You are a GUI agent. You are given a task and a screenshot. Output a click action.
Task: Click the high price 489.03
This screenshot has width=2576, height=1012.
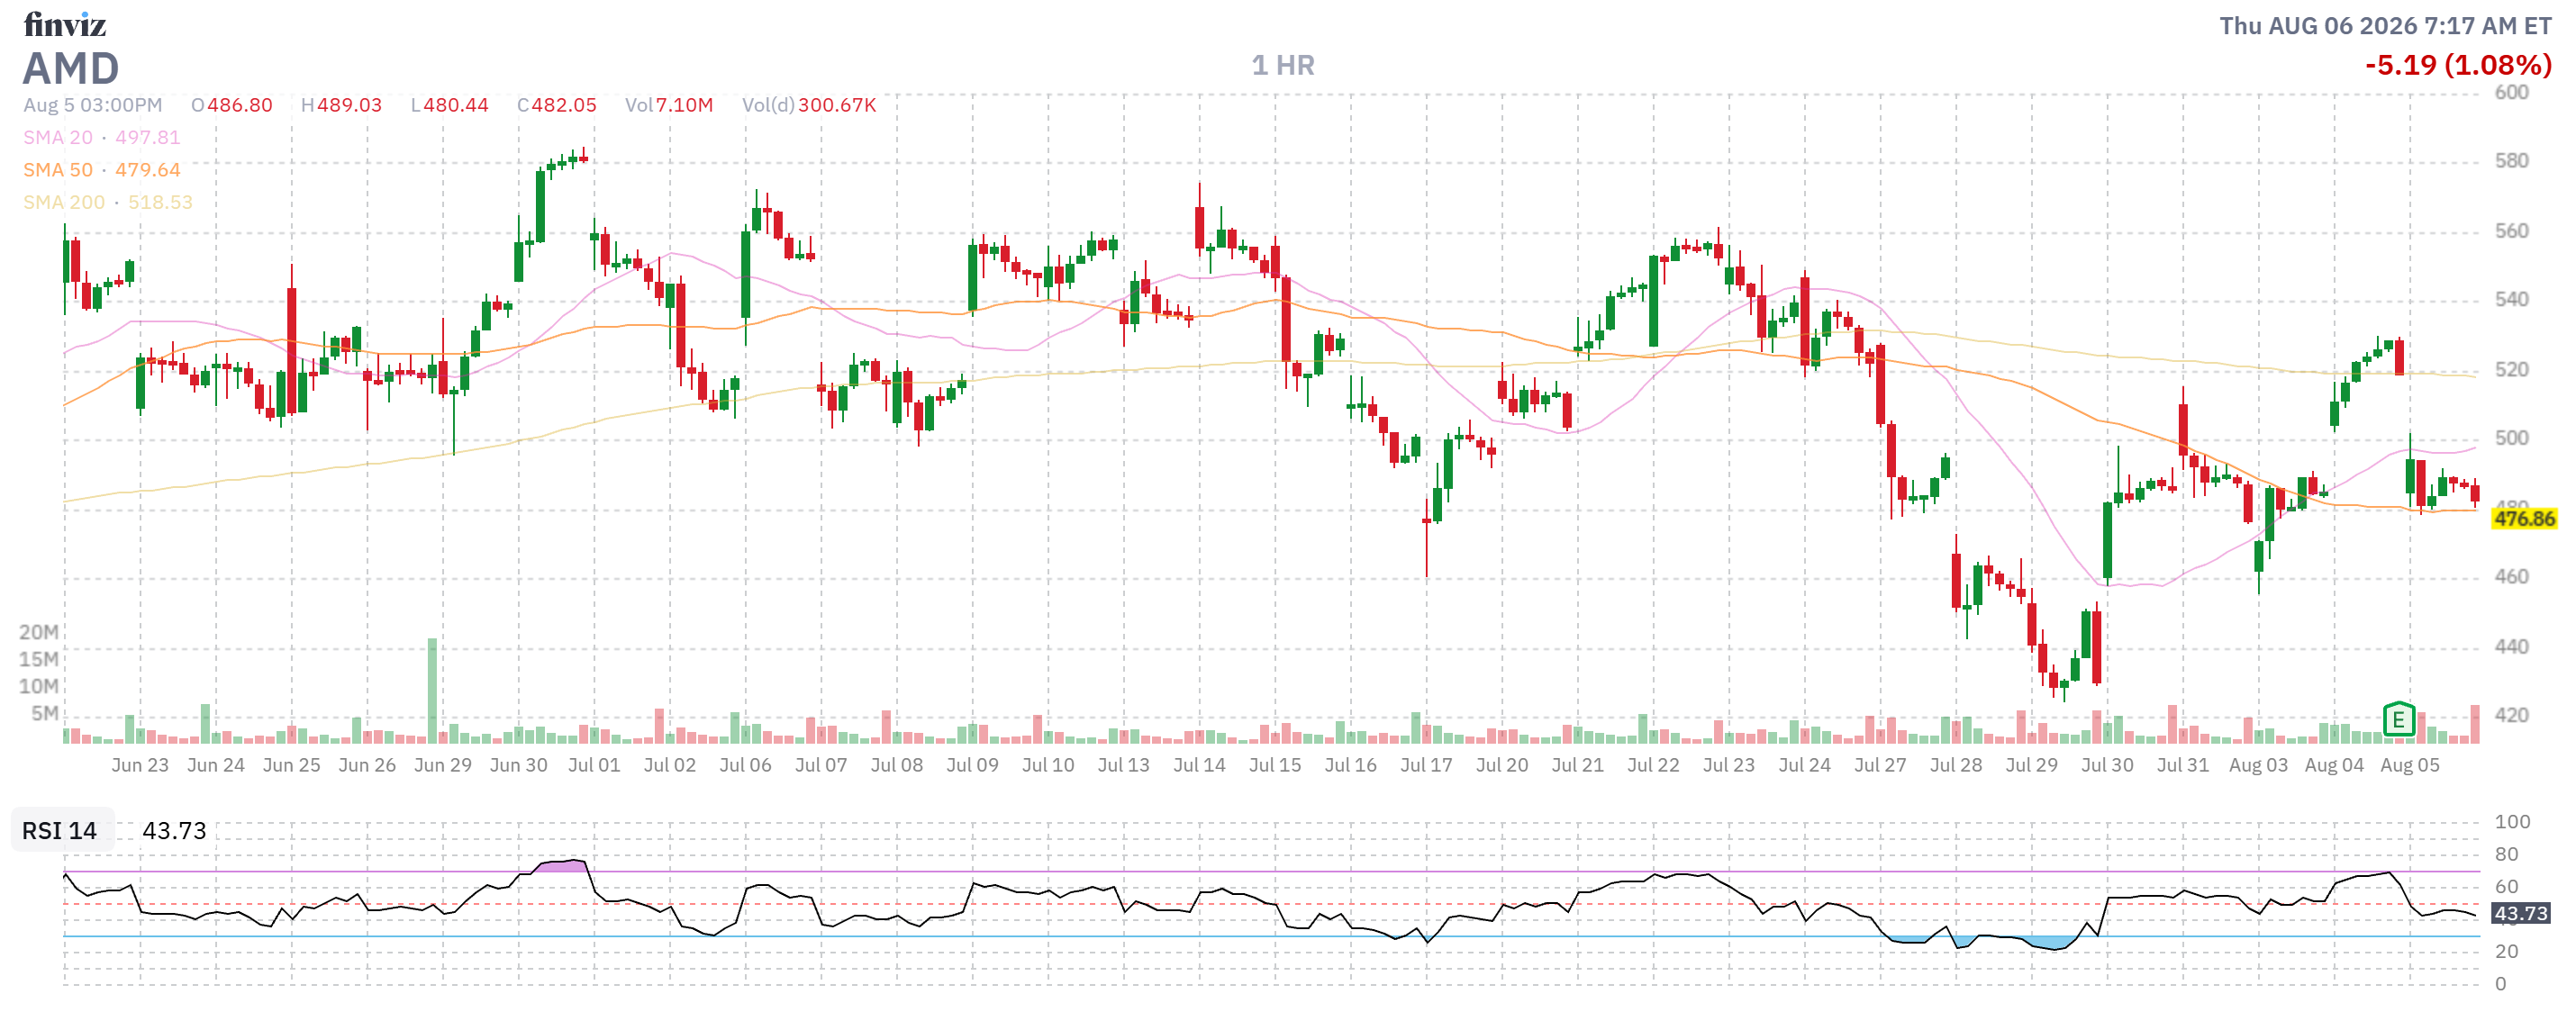(349, 105)
